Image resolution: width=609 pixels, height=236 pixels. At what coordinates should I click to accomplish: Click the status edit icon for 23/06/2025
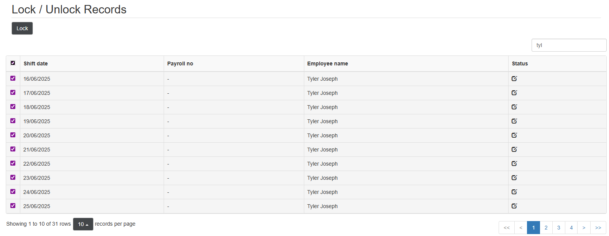[x=514, y=178]
